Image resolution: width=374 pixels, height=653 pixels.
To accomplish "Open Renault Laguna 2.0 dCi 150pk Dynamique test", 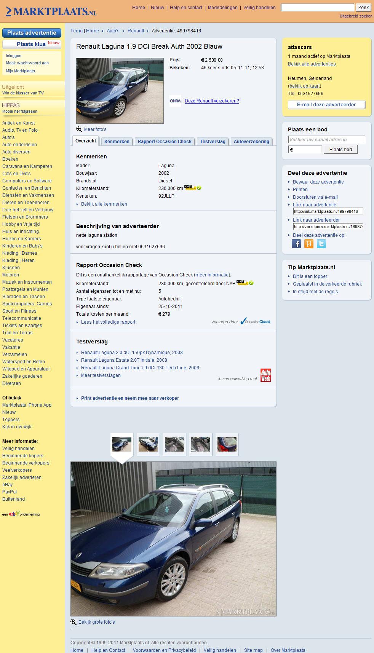I will [132, 353].
